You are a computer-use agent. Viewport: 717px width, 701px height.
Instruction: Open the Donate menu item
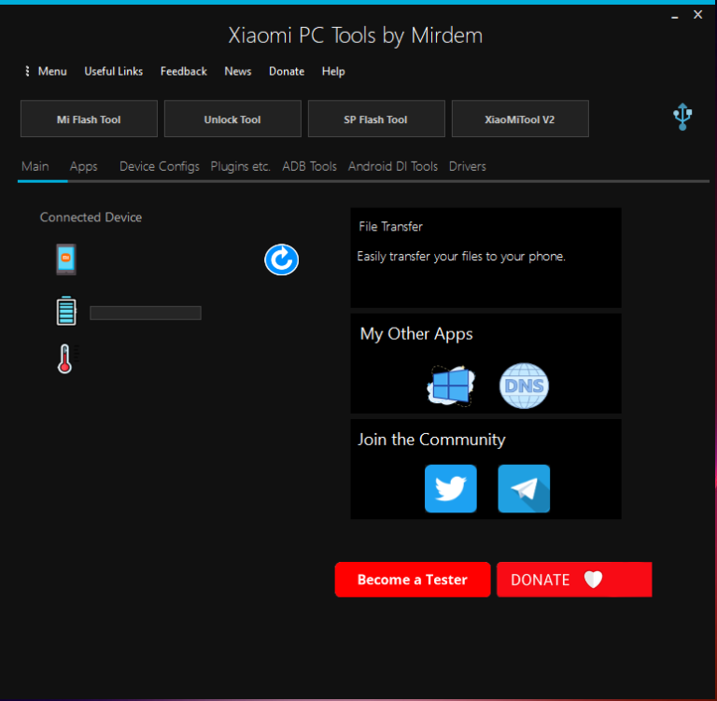point(287,71)
